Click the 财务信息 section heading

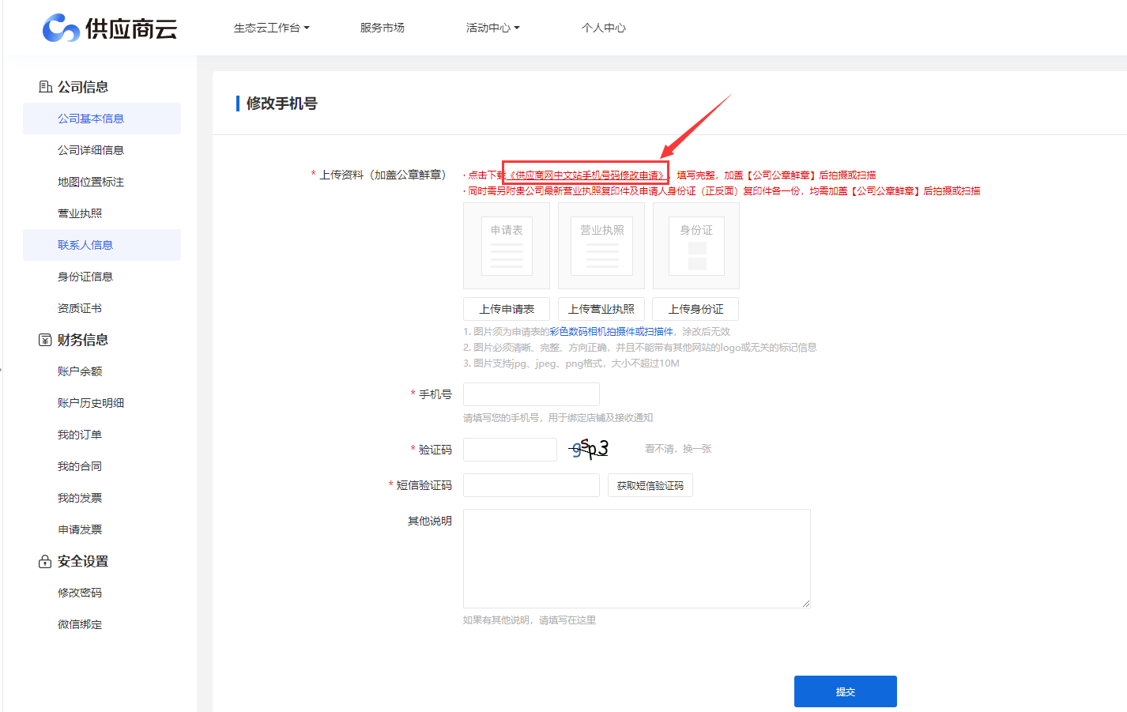pos(83,340)
